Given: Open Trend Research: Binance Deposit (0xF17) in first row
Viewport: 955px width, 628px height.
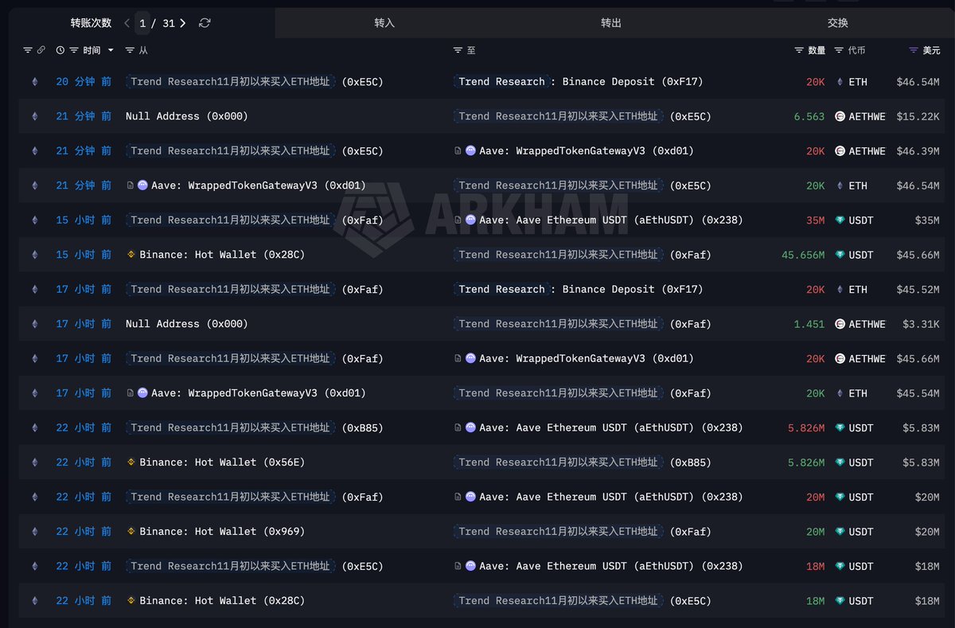Looking at the screenshot, I should (580, 82).
